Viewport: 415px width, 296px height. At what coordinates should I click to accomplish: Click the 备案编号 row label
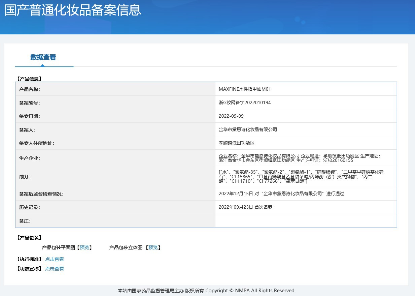[30, 102]
